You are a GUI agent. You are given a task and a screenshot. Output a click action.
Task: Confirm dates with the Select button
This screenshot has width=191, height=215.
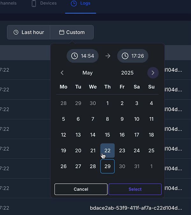pyautogui.click(x=135, y=189)
